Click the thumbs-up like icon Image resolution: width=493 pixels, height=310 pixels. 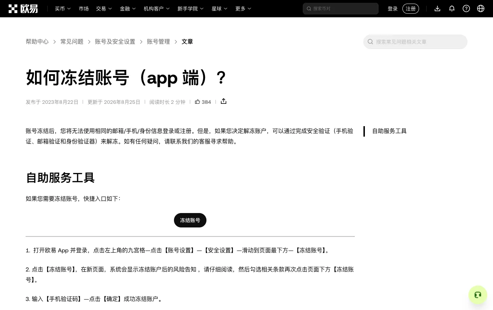pos(197,102)
